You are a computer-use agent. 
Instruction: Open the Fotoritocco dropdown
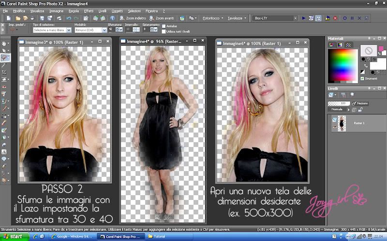point(213,18)
